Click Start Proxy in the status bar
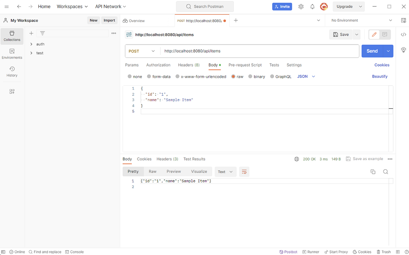Screen dimensions: 409x255 point(336,252)
